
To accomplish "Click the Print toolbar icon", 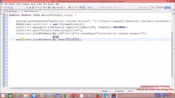I will pyautogui.click(x=12, y=7).
